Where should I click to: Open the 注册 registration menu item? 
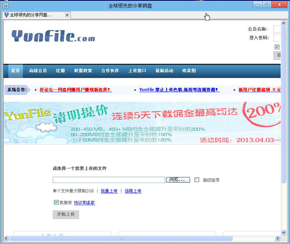pos(61,70)
